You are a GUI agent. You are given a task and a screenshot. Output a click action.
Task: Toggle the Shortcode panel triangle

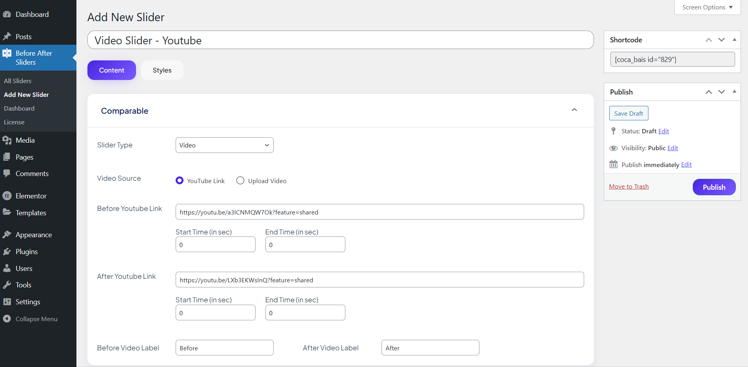[734, 40]
